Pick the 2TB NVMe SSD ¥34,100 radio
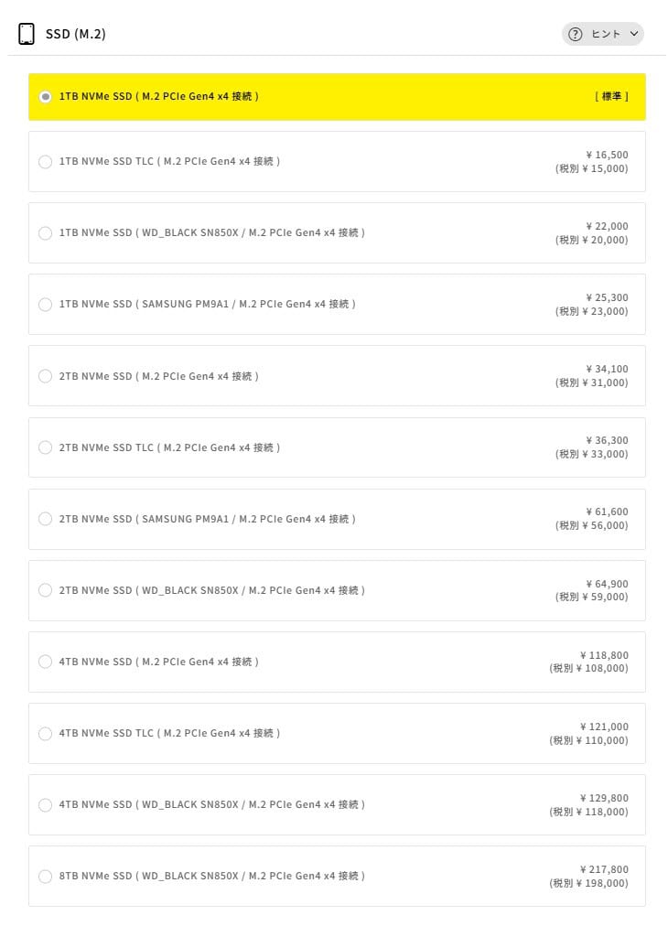 (46, 376)
